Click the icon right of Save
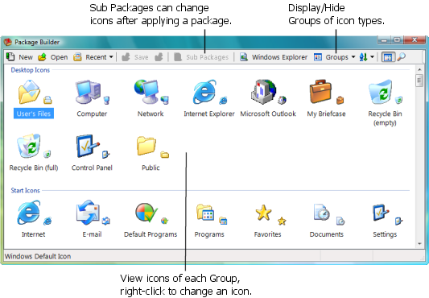 [x=159, y=57]
